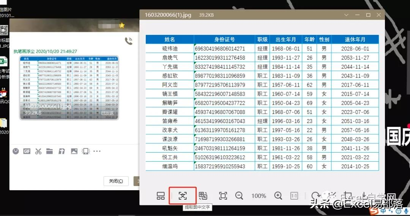This screenshot has height=216, width=410.
Task: Show more chat tools (three dots)
Action: [97, 151]
